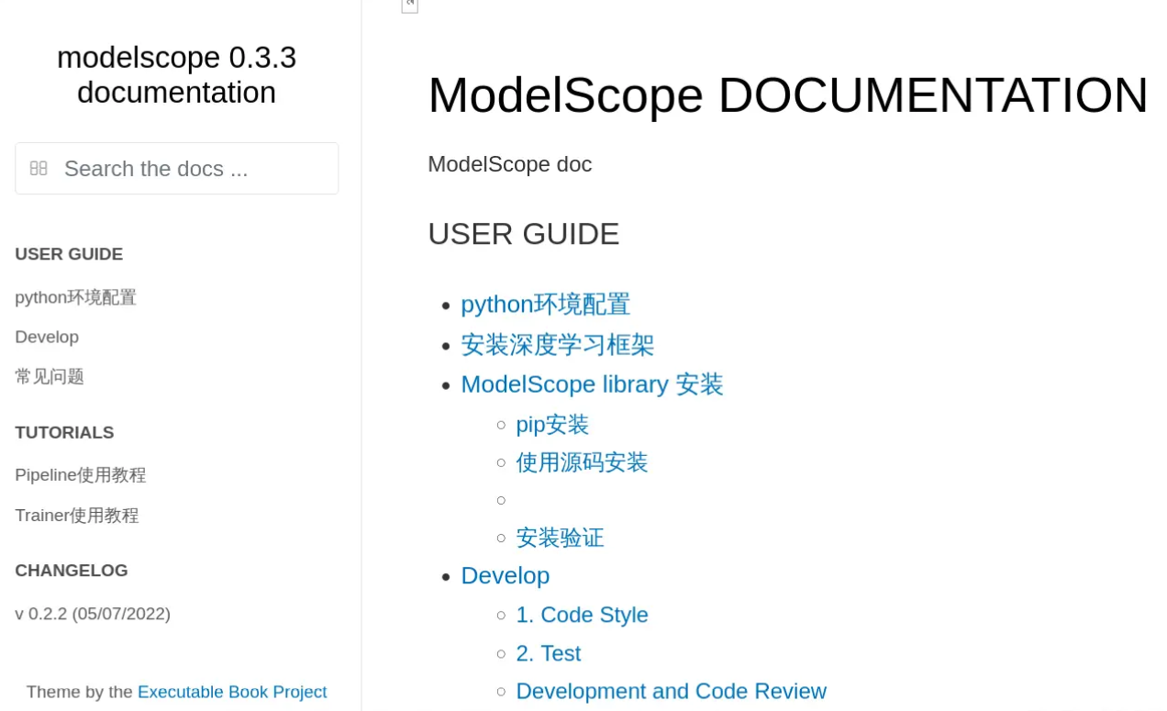Image resolution: width=1167 pixels, height=711 pixels.
Task: Open '常见问题' in the sidebar
Action: 49,376
